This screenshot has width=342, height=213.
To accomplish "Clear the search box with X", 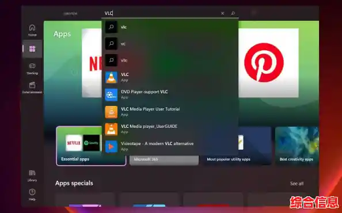I will (222, 13).
